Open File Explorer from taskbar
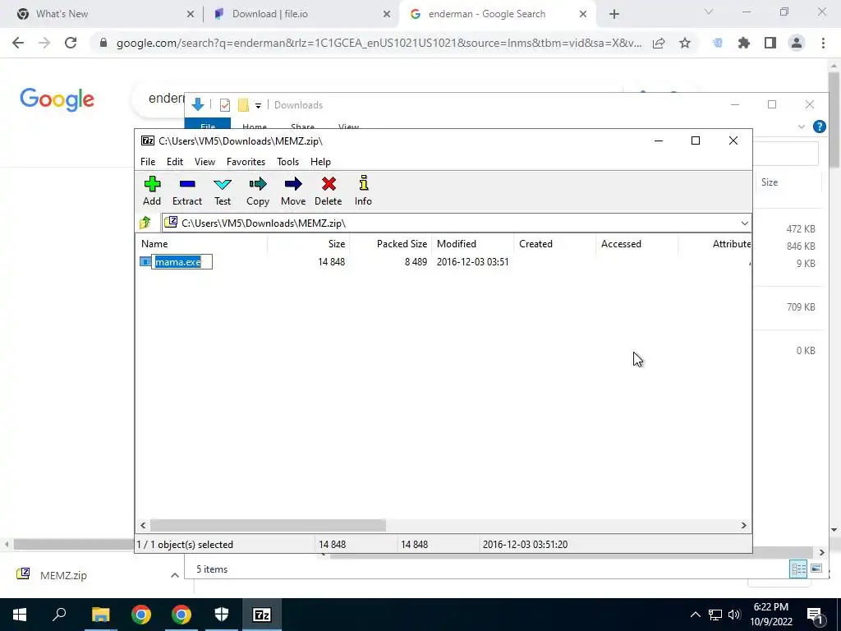Screen dimensions: 841x631 click(x=100, y=615)
